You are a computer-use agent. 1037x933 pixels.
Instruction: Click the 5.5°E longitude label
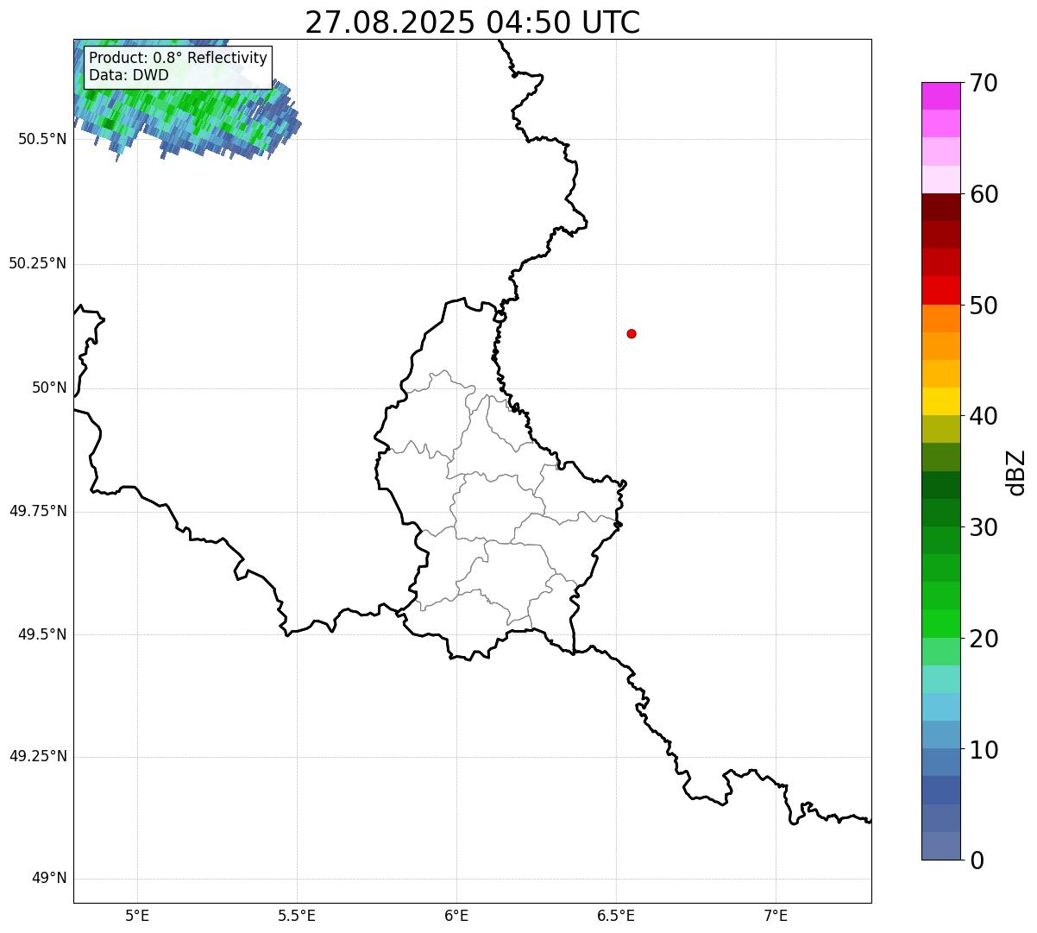pyautogui.click(x=297, y=917)
